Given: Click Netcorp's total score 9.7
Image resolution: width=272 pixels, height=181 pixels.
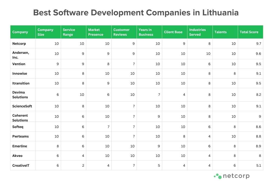Looking at the screenshot, I should pos(259,43).
